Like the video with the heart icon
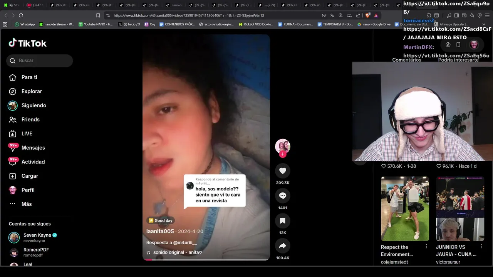493x277 pixels. [282, 171]
